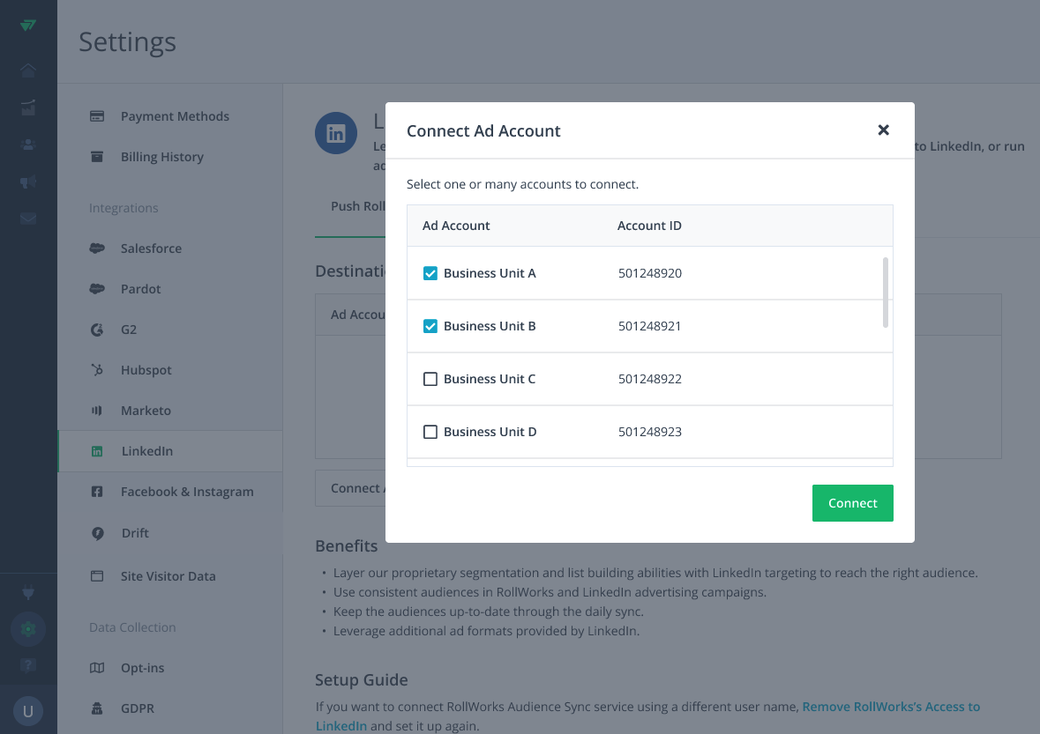
Task: Click the Business Unit C label
Action: coord(490,379)
